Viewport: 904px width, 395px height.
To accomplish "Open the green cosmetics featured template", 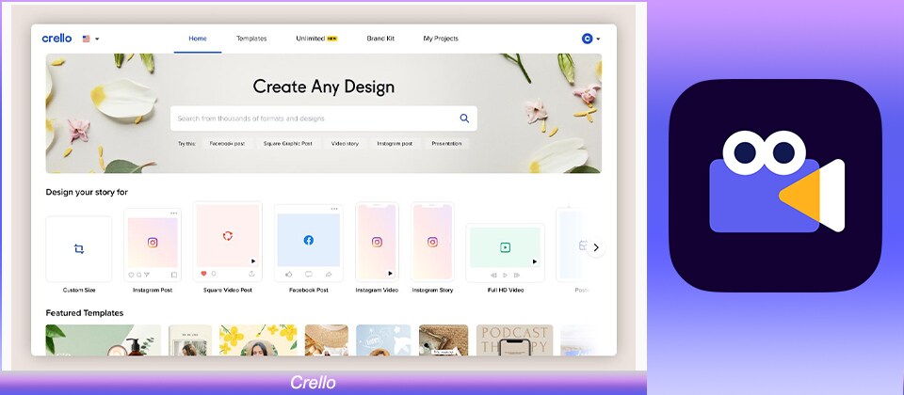I will tap(104, 340).
